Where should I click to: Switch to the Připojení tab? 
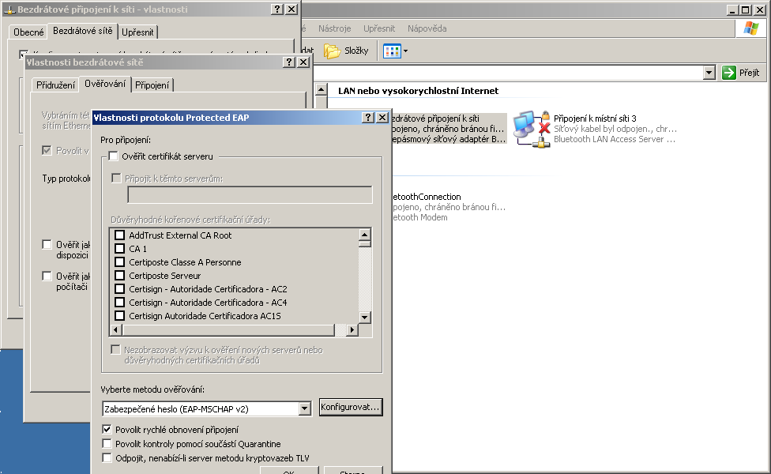152,85
